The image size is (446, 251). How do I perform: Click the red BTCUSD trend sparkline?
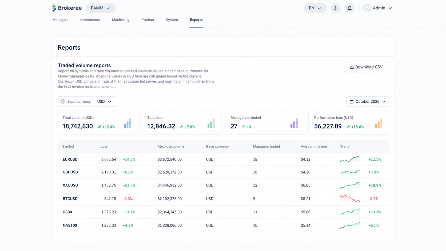[x=350, y=198]
